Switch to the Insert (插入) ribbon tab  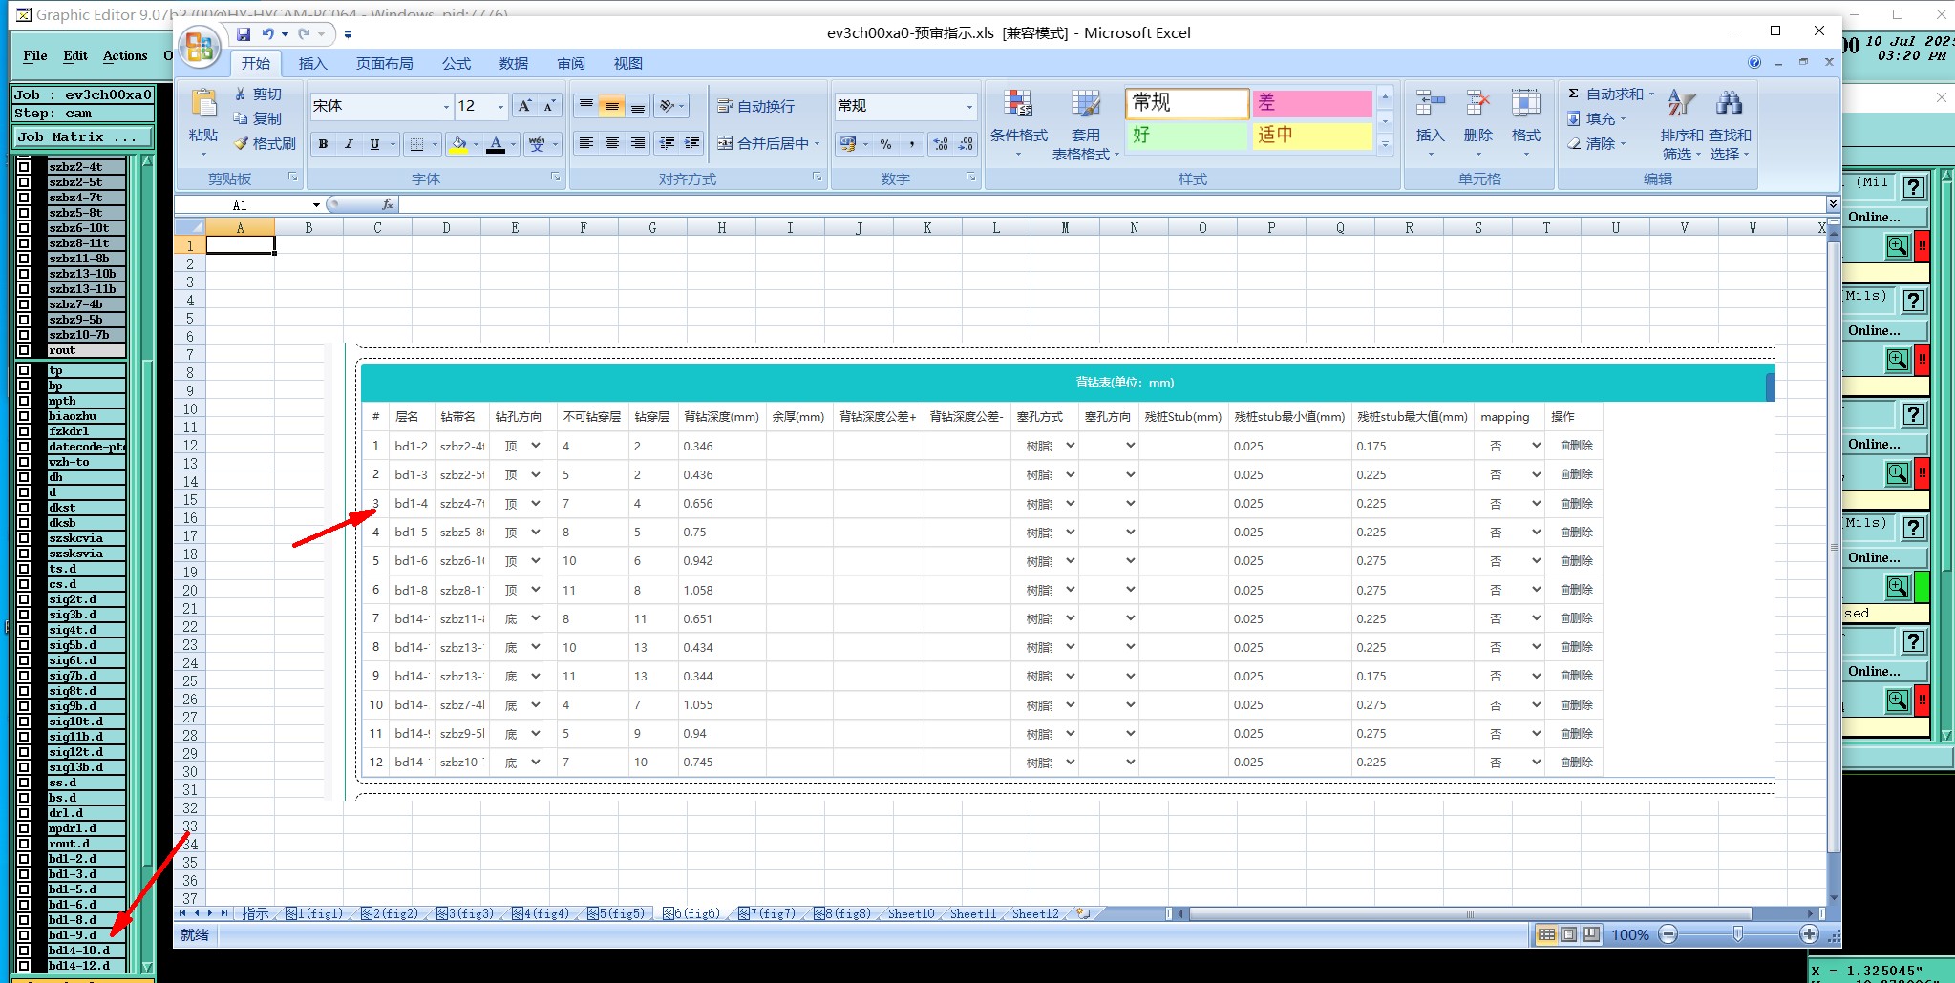point(312,64)
